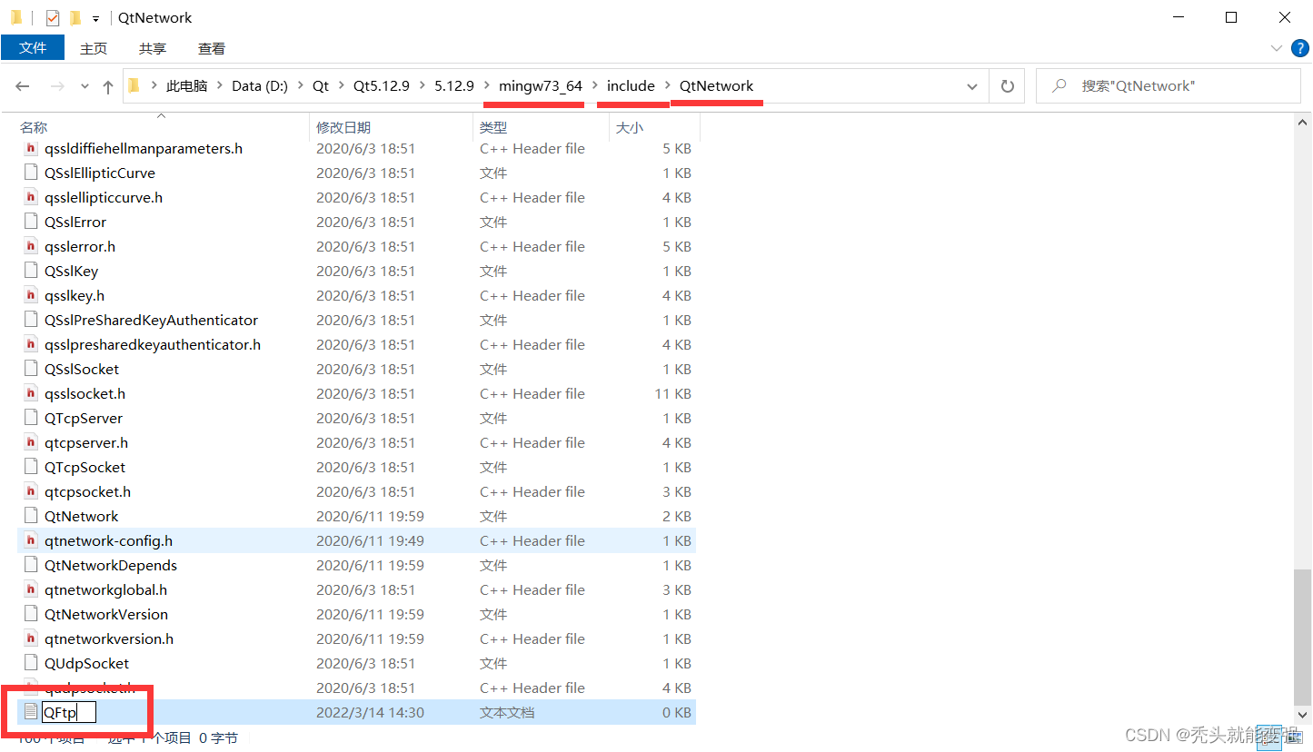Click the 11 KB size of qsslsocket.h
Screen dimensions: 1313x752
(x=673, y=394)
